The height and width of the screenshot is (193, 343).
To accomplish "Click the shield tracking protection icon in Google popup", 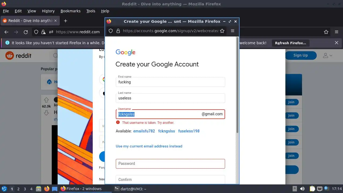I will pyautogui.click(x=111, y=31).
